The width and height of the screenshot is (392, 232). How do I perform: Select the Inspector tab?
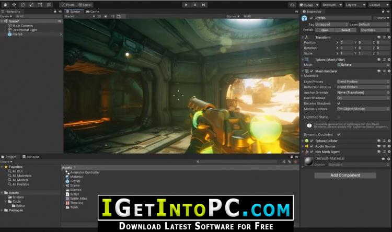point(312,11)
